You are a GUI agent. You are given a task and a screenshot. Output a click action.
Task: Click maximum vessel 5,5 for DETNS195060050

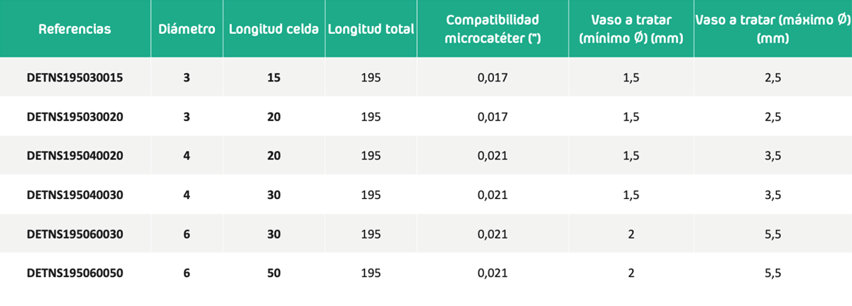coord(772,273)
